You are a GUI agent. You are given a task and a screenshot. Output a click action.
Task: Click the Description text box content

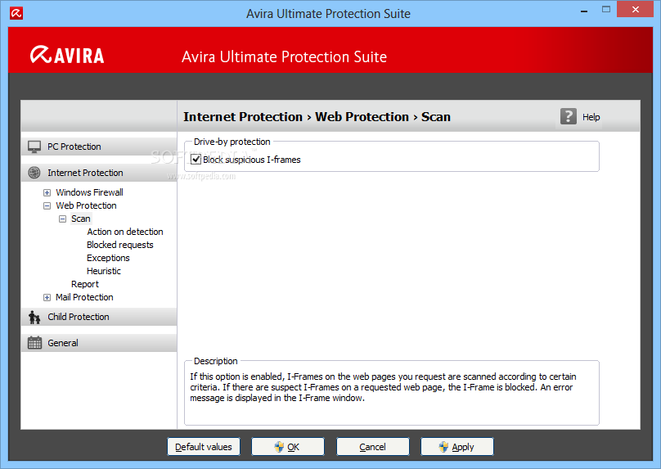(383, 387)
